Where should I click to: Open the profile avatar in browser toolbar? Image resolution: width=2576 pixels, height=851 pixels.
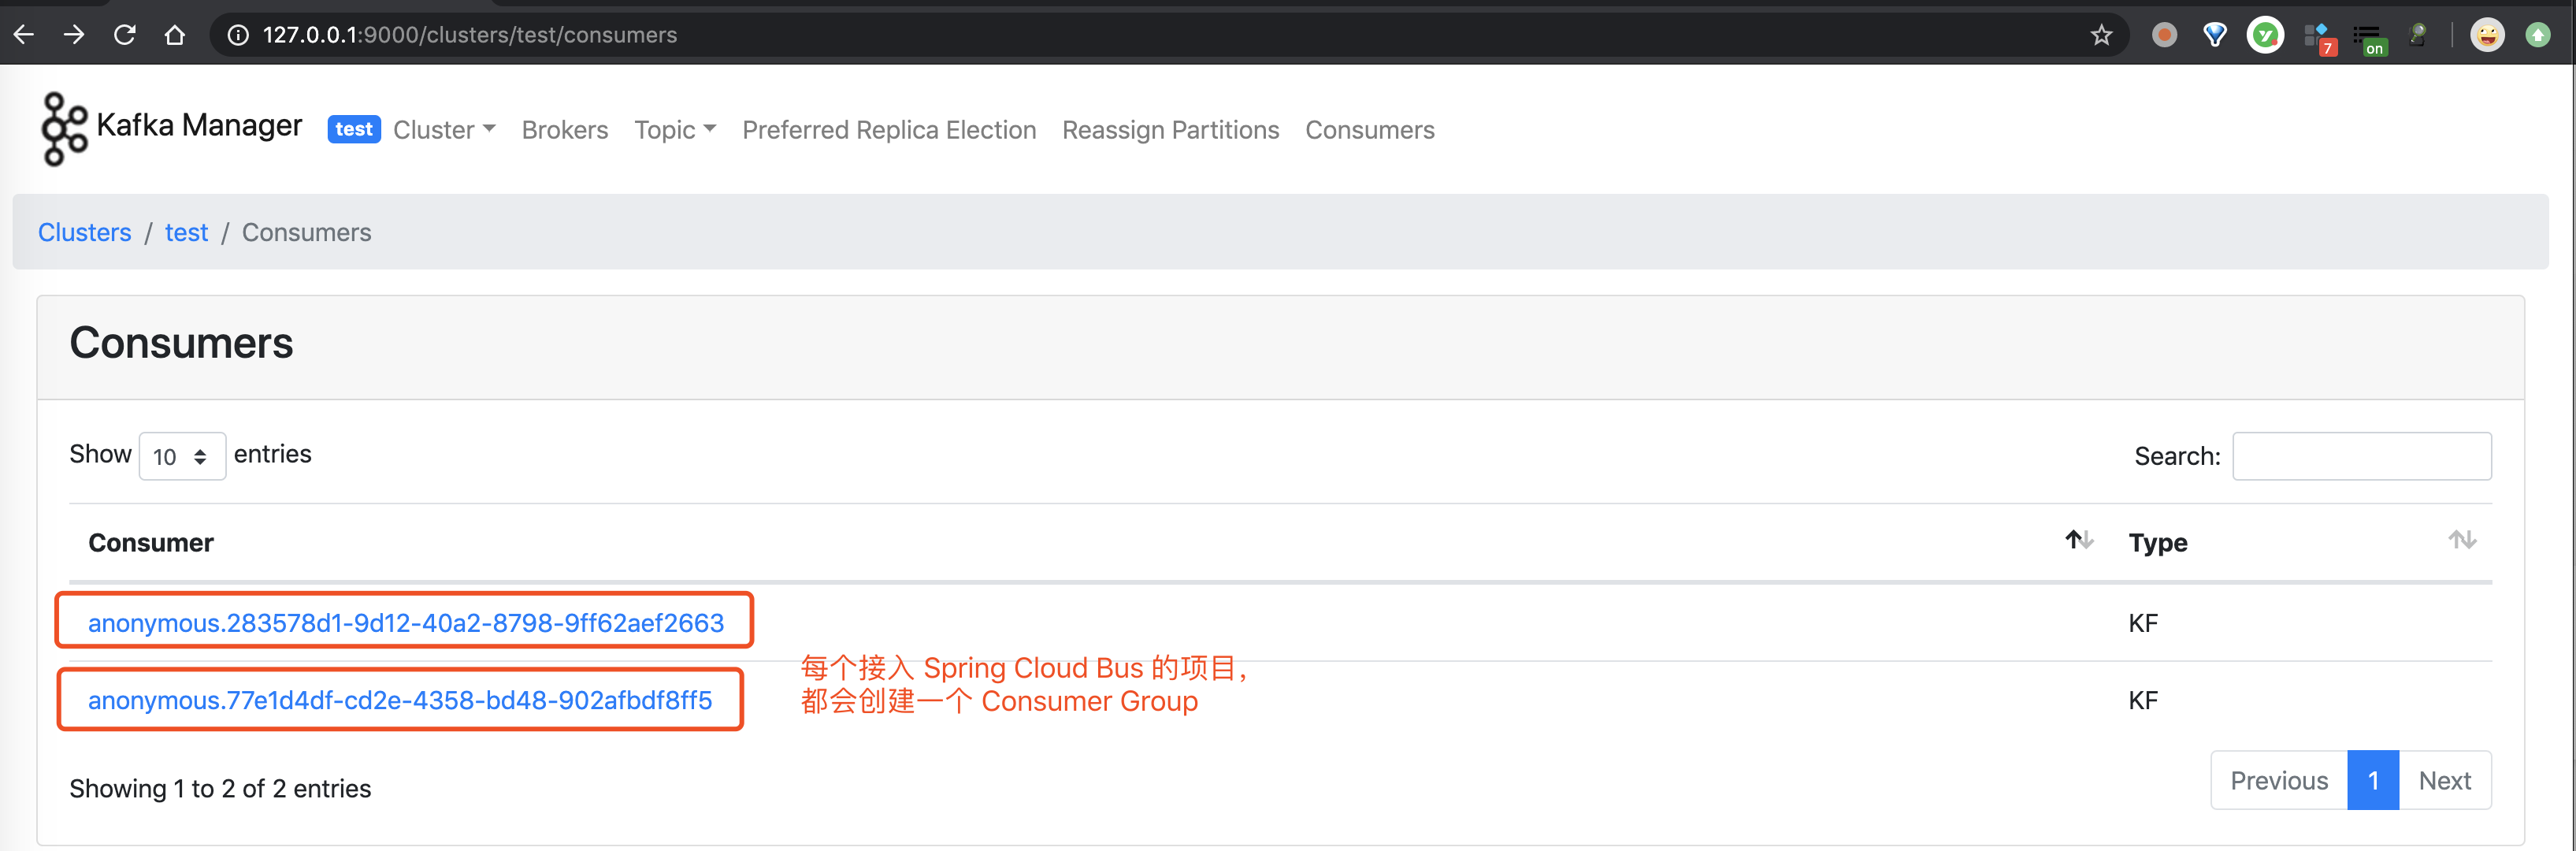[x=2486, y=35]
